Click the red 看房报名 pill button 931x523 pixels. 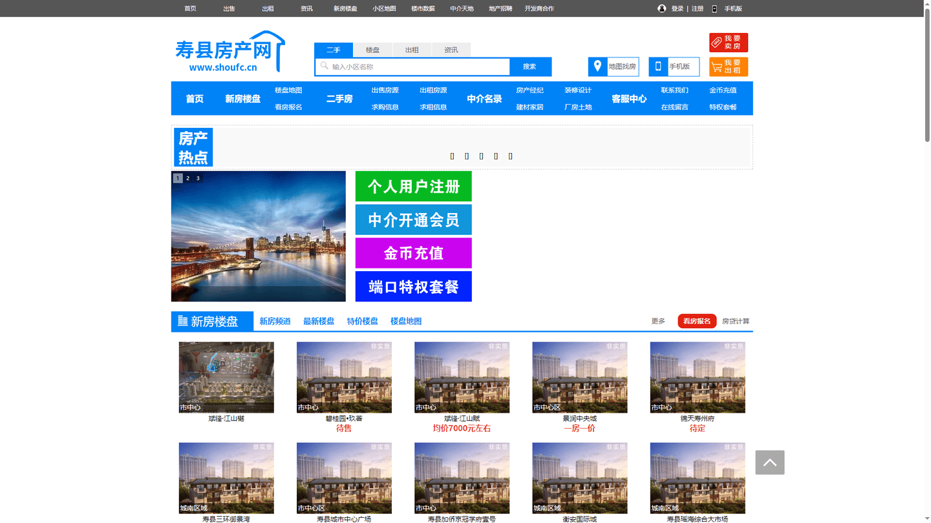697,321
